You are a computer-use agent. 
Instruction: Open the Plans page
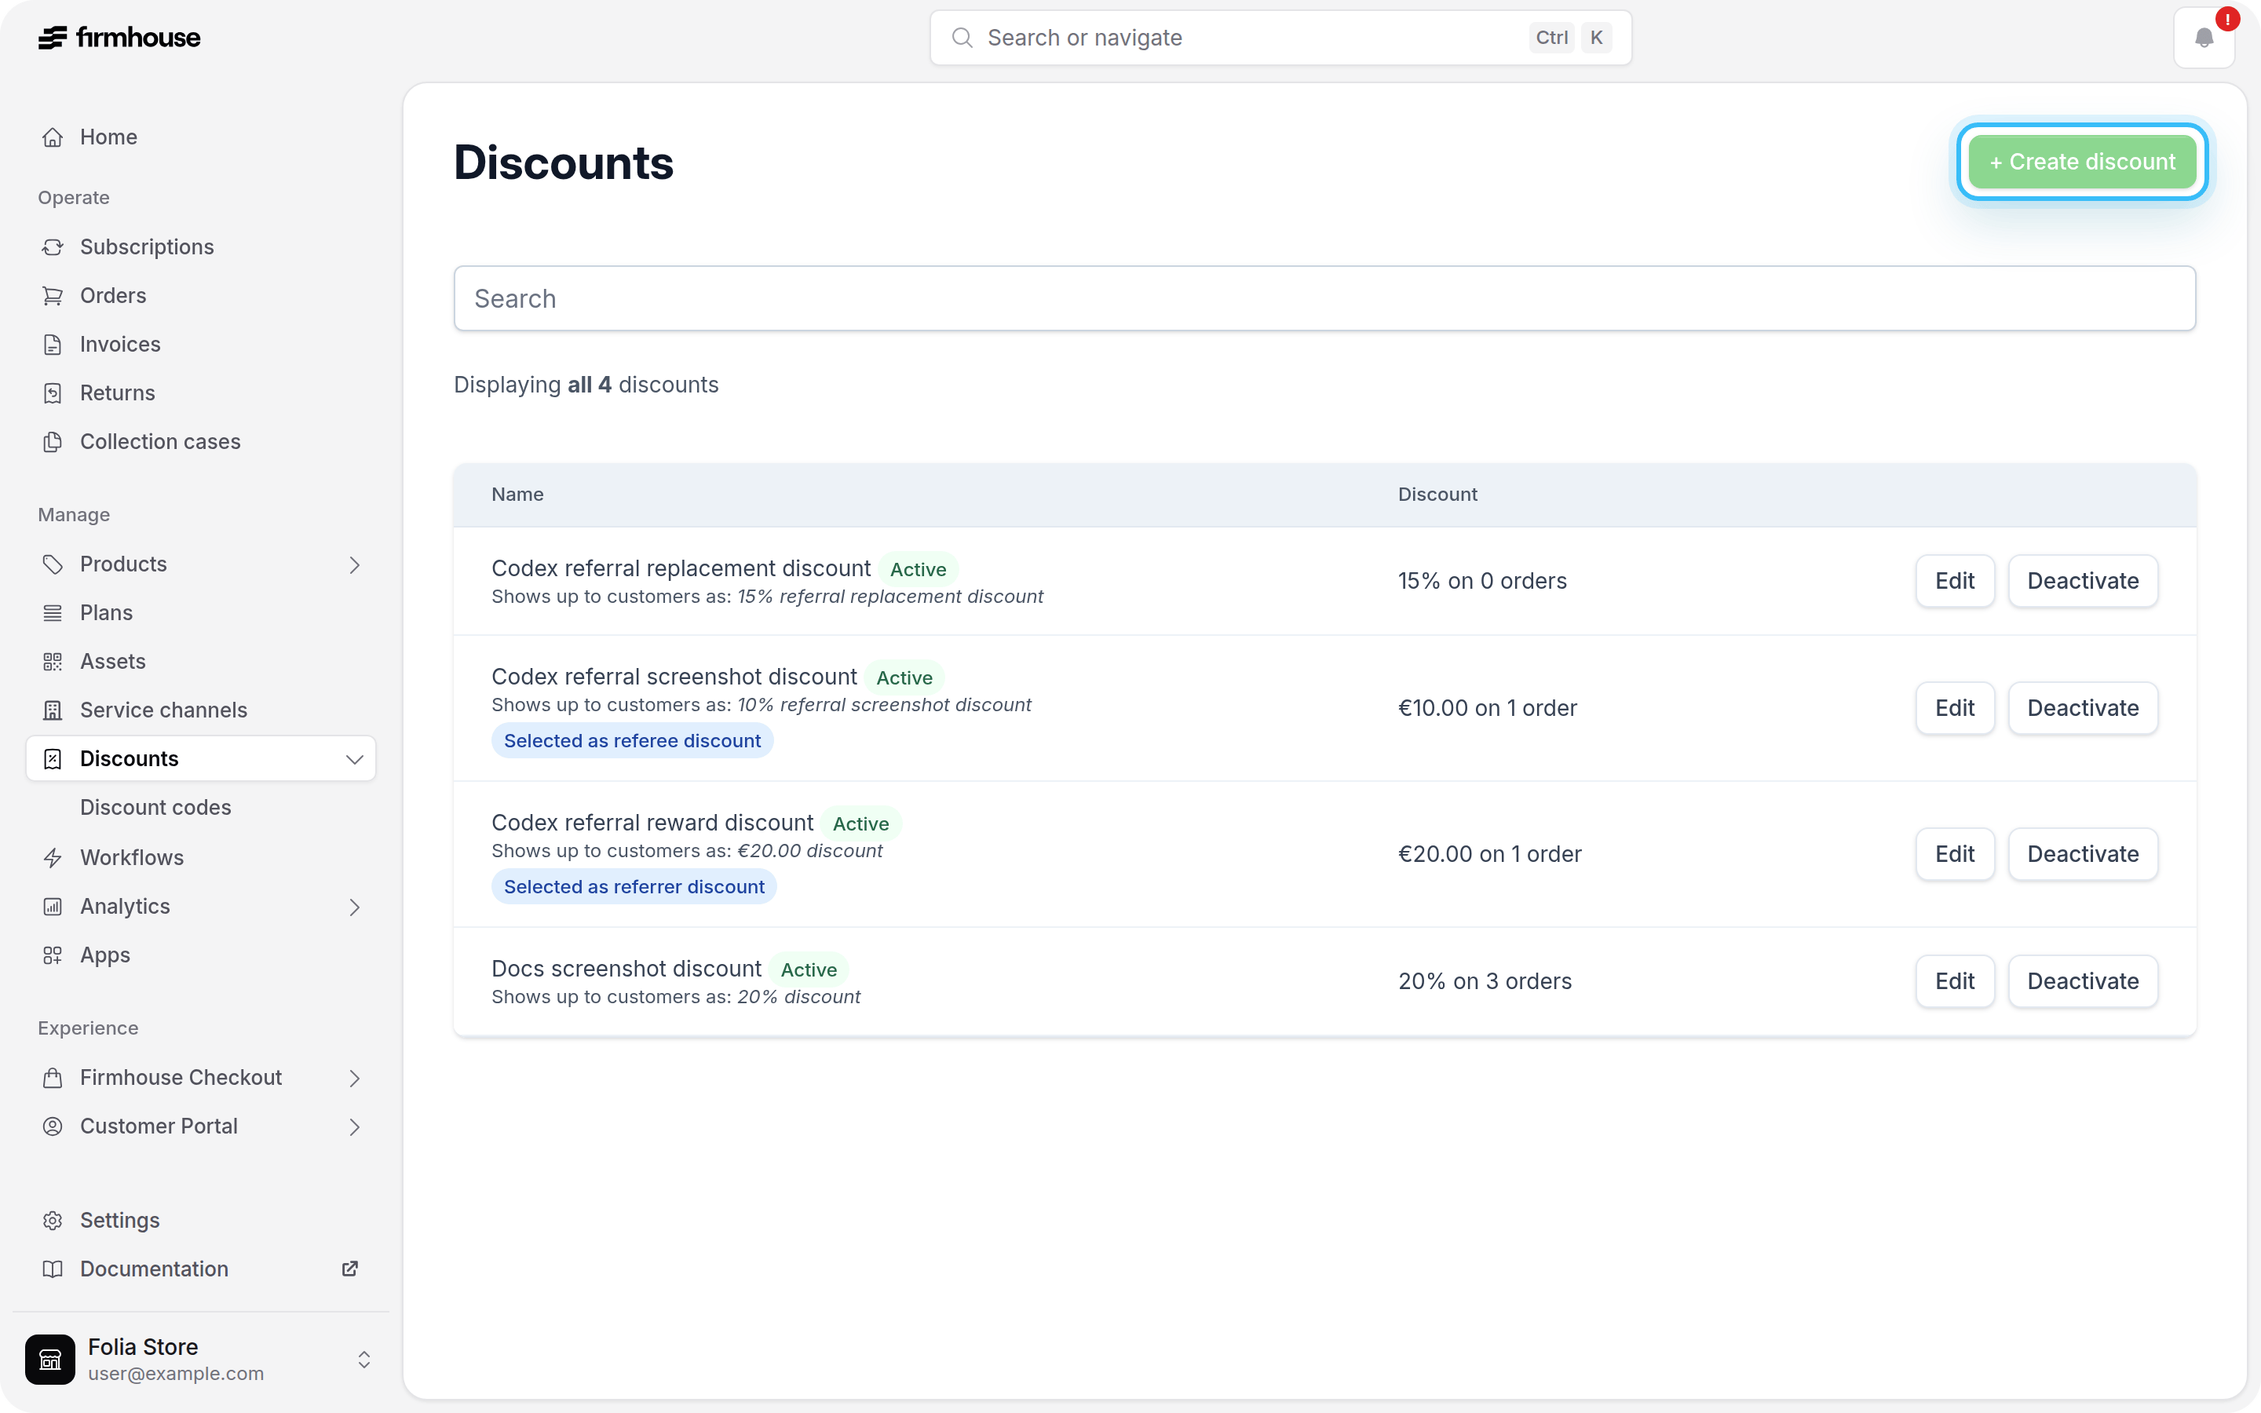[x=201, y=613]
